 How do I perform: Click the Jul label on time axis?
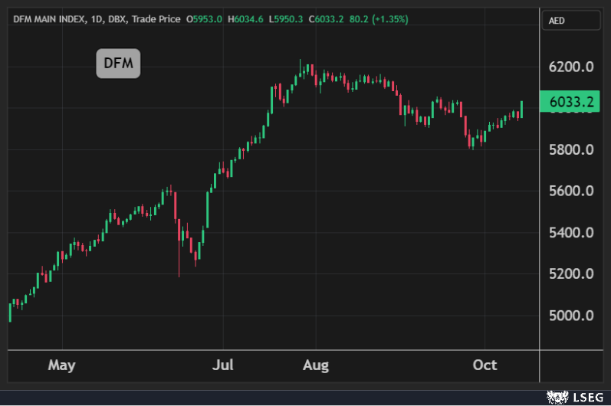[x=223, y=365]
